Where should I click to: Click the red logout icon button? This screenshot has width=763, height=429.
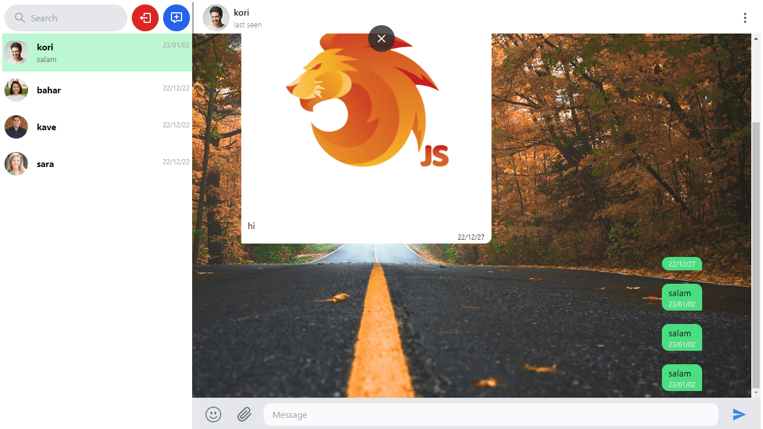145,18
